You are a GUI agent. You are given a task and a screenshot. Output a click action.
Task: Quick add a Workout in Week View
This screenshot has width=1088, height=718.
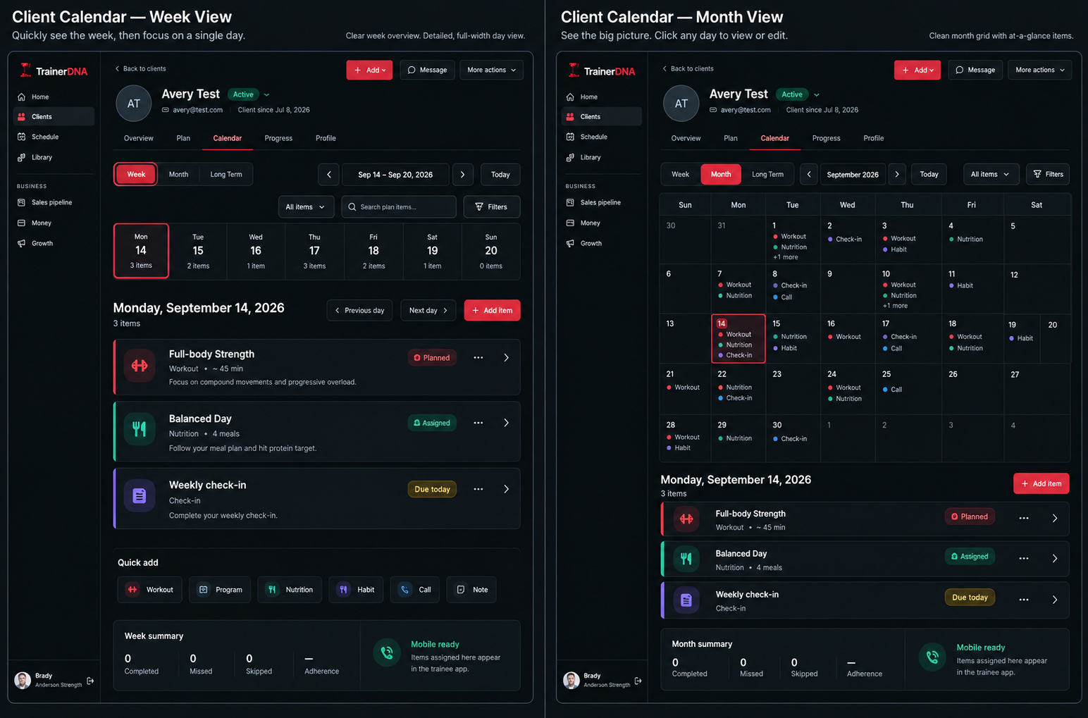coord(150,590)
